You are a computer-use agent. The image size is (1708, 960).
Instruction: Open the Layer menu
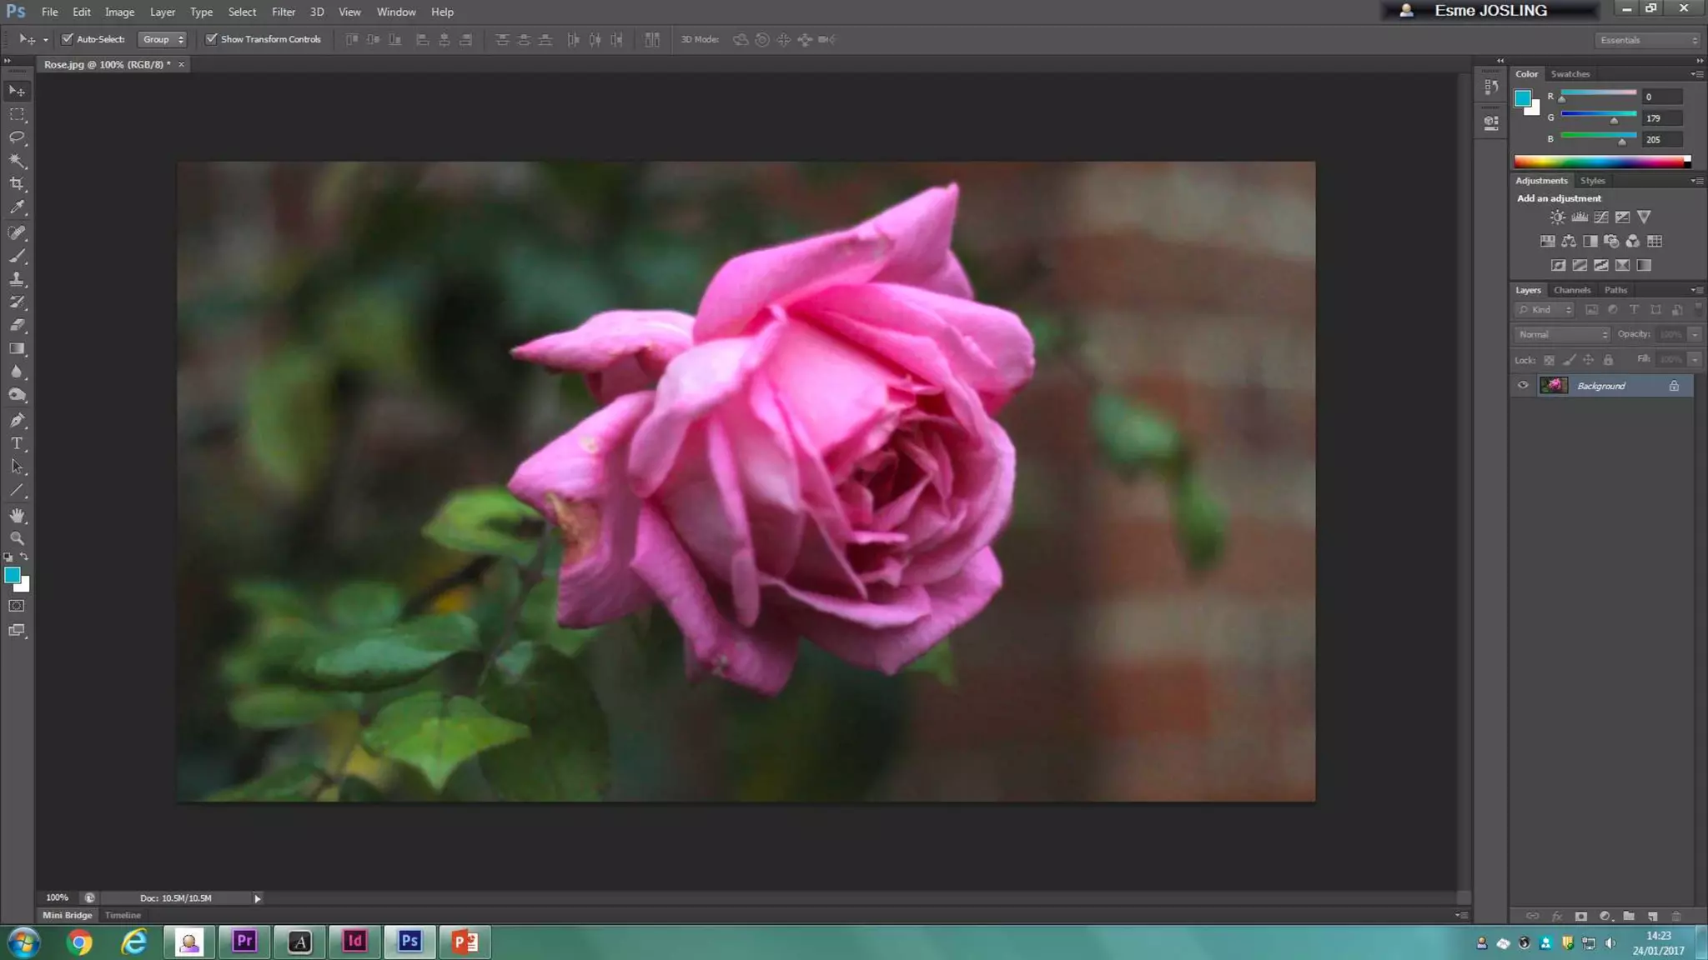click(163, 12)
